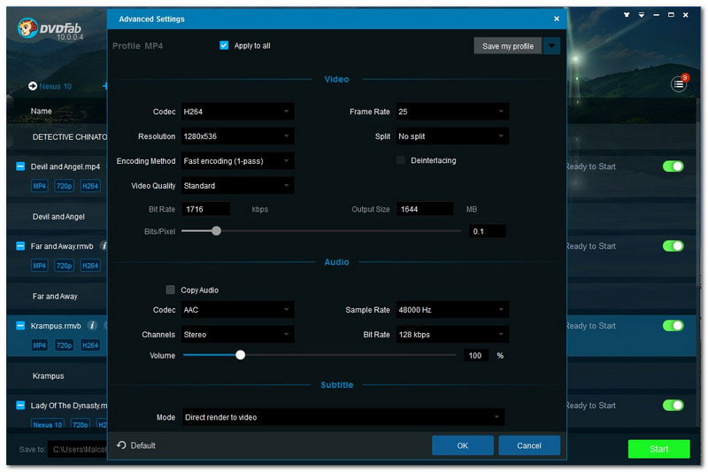Open the task queue list icon
This screenshot has height=472, width=708.
[679, 84]
